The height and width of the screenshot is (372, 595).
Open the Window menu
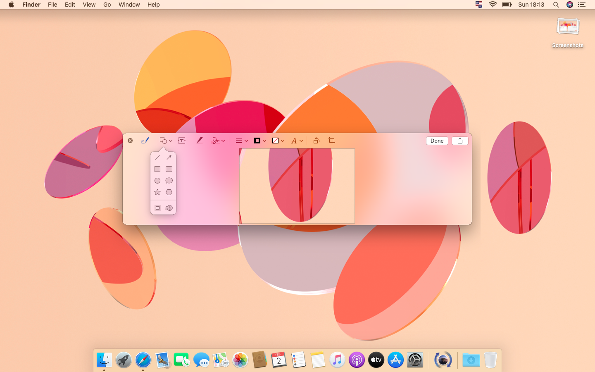[129, 5]
